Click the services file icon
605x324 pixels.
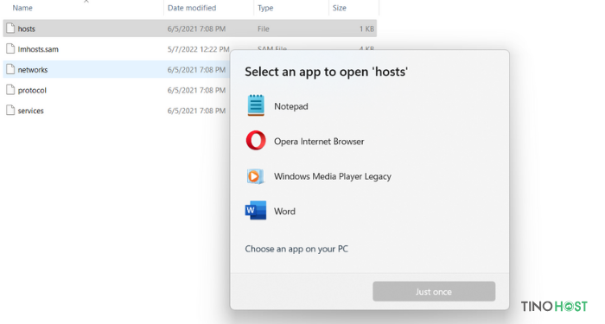[x=10, y=110]
